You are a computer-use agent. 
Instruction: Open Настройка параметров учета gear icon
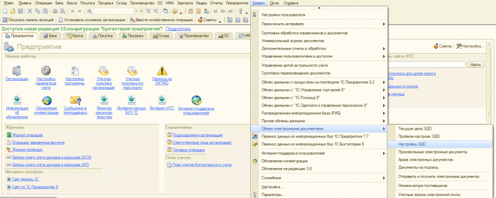pos(46,70)
